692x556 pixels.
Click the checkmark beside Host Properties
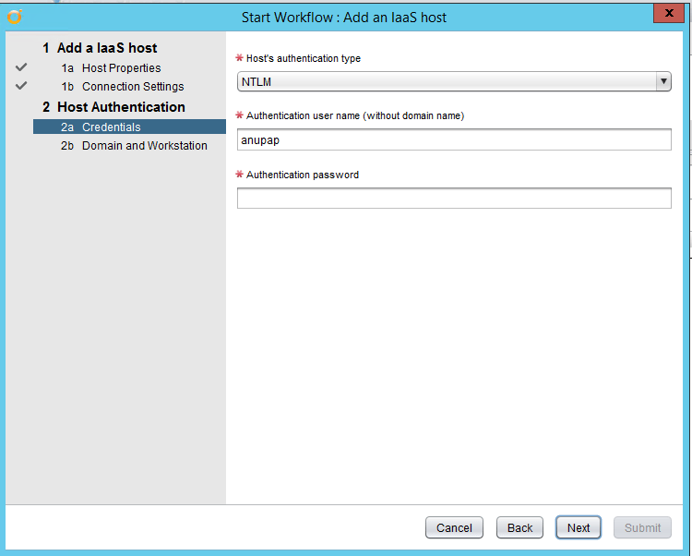[22, 68]
